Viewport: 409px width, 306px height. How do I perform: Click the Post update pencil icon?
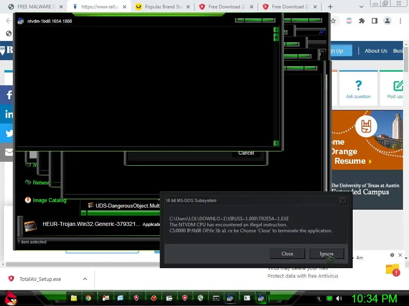[398, 86]
